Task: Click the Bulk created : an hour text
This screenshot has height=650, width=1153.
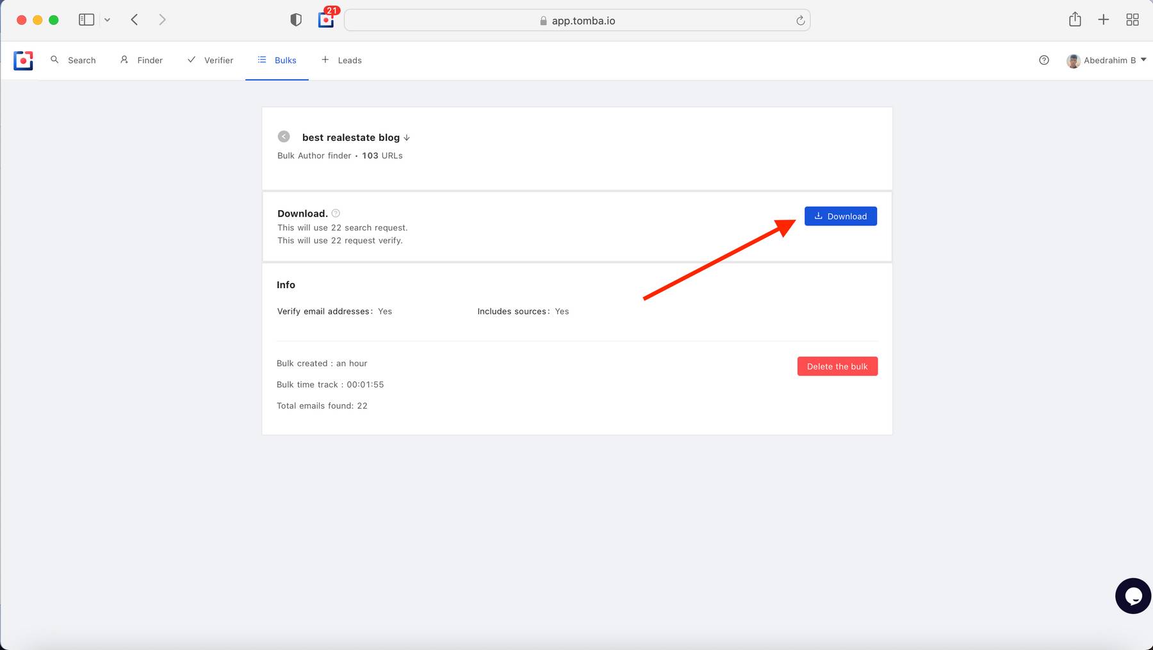Action: [x=322, y=363]
